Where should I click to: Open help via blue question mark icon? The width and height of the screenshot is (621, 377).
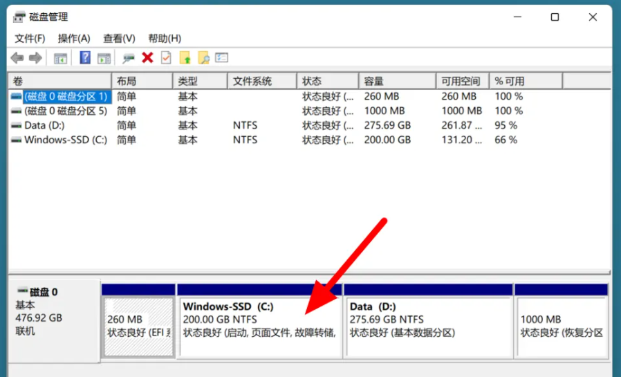tap(85, 58)
